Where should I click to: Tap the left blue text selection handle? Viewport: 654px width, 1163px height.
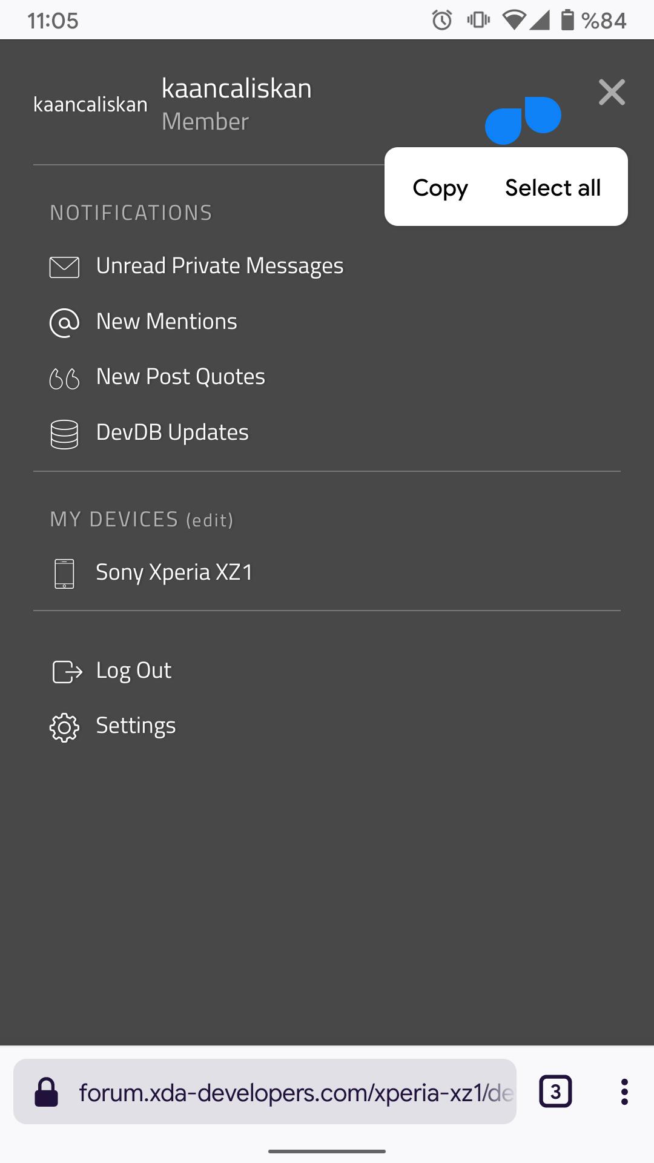tap(503, 125)
